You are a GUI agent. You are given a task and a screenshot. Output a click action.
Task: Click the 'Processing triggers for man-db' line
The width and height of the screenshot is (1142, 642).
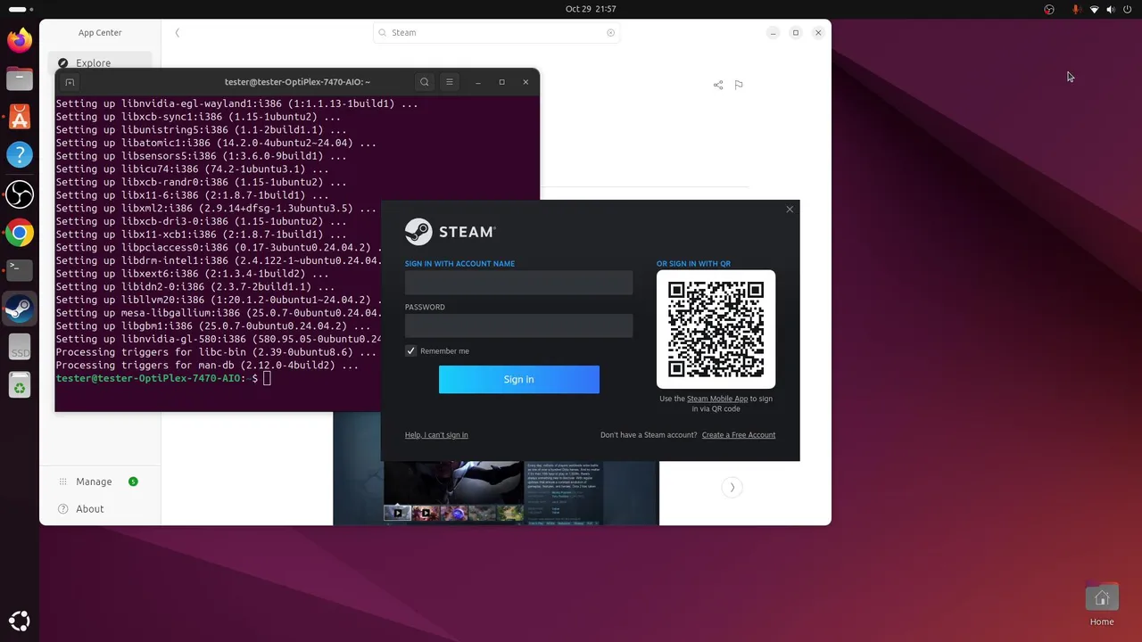(x=207, y=366)
